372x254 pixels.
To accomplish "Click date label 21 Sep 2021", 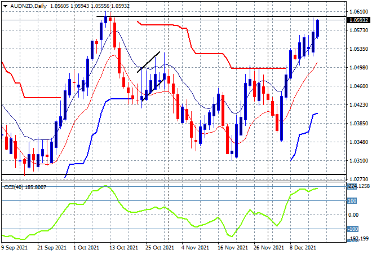I will (52, 248).
